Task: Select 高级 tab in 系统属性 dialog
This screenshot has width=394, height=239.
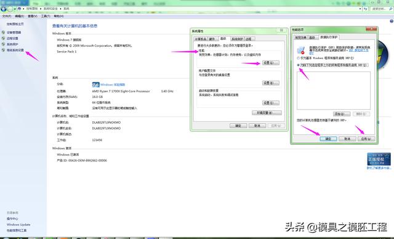Action: coord(223,38)
